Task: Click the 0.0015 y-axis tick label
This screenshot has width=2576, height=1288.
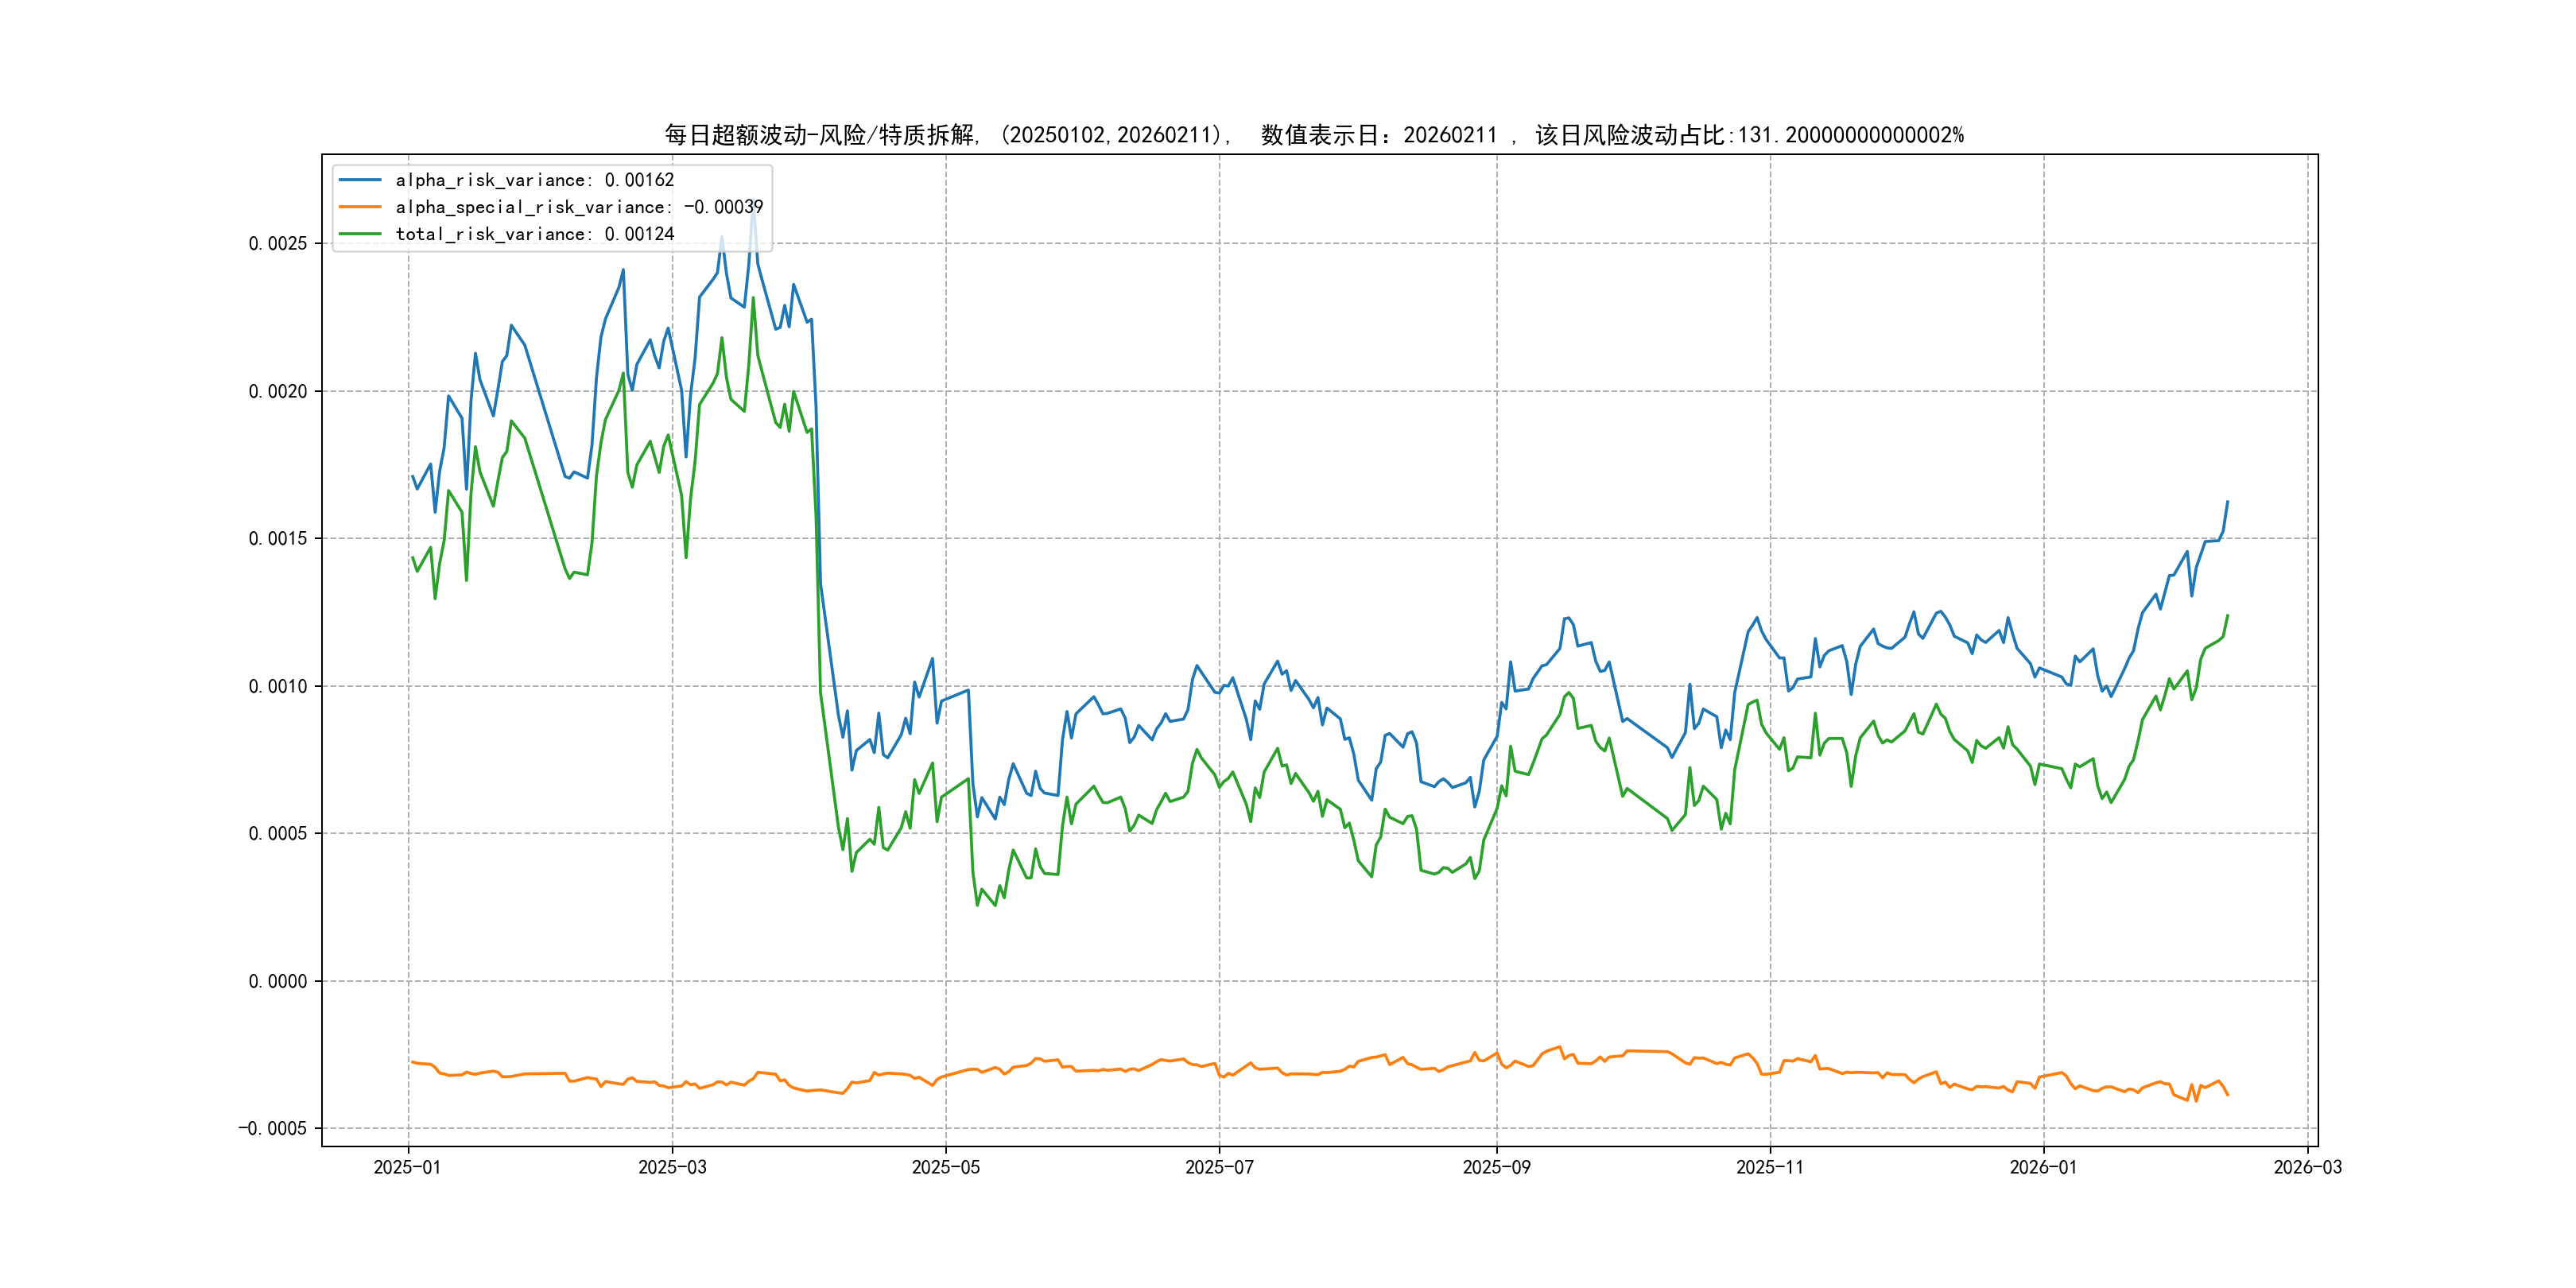Action: 278,539
